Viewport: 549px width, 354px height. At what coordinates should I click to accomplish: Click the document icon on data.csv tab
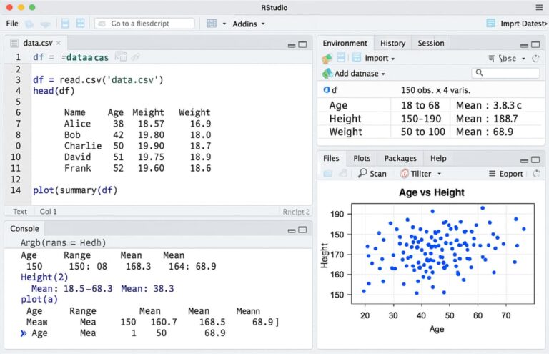pyautogui.click(x=15, y=43)
